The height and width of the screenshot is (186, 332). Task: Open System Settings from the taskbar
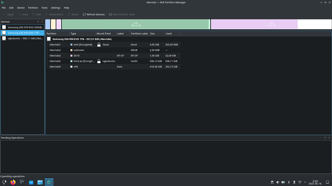22,182
